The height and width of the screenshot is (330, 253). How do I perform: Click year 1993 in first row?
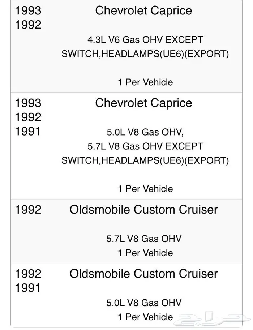coord(28,10)
